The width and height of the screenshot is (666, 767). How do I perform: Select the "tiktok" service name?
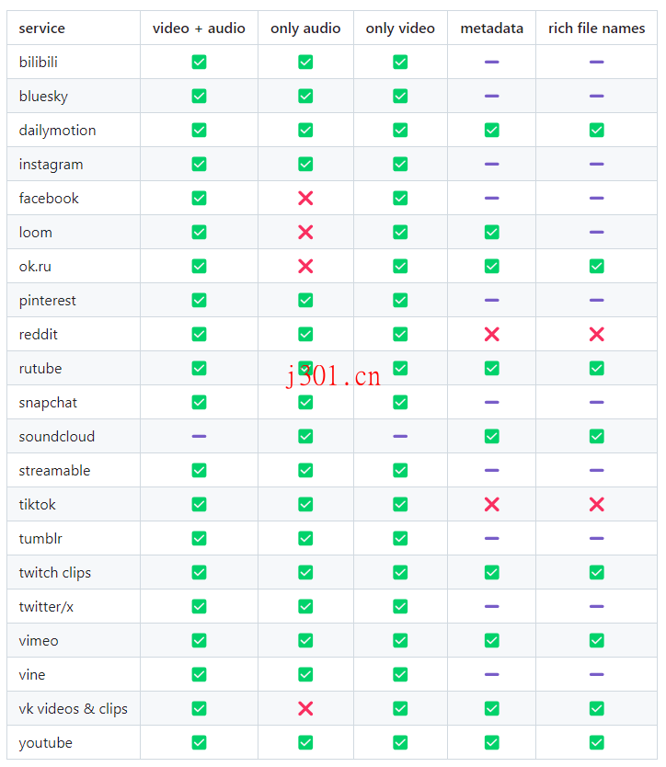(x=37, y=504)
